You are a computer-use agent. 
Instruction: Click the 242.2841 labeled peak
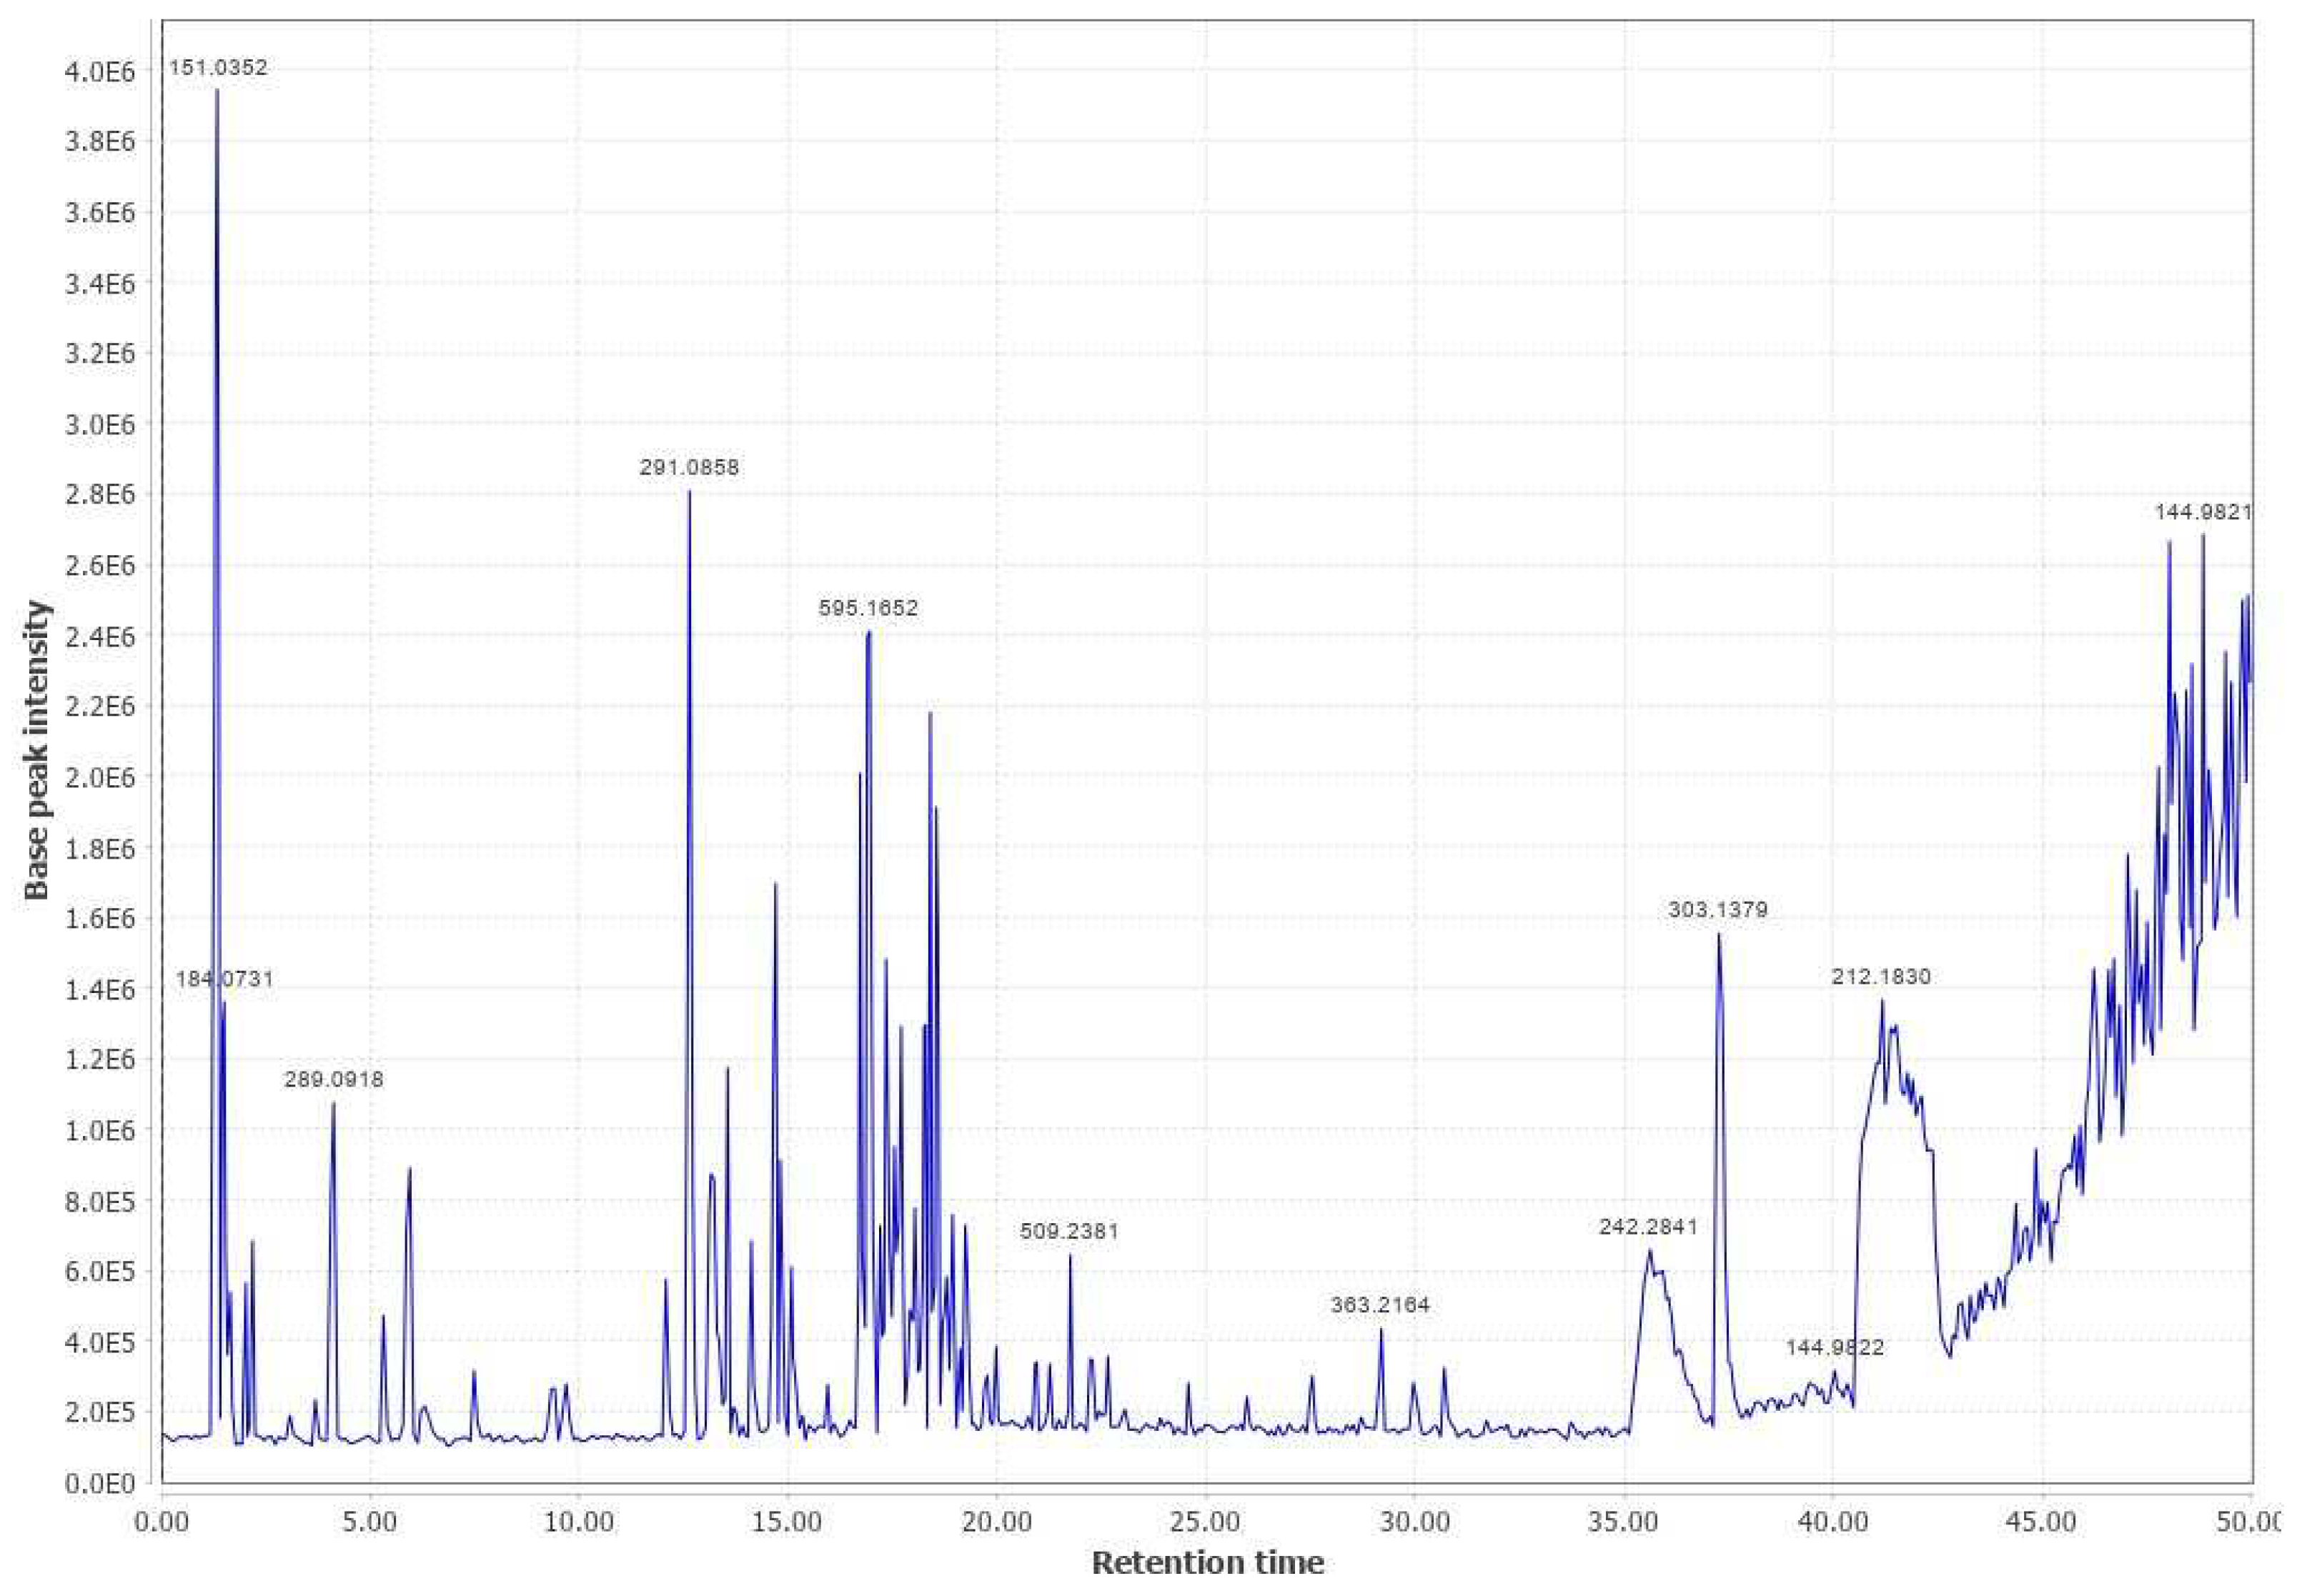coord(1647,1227)
